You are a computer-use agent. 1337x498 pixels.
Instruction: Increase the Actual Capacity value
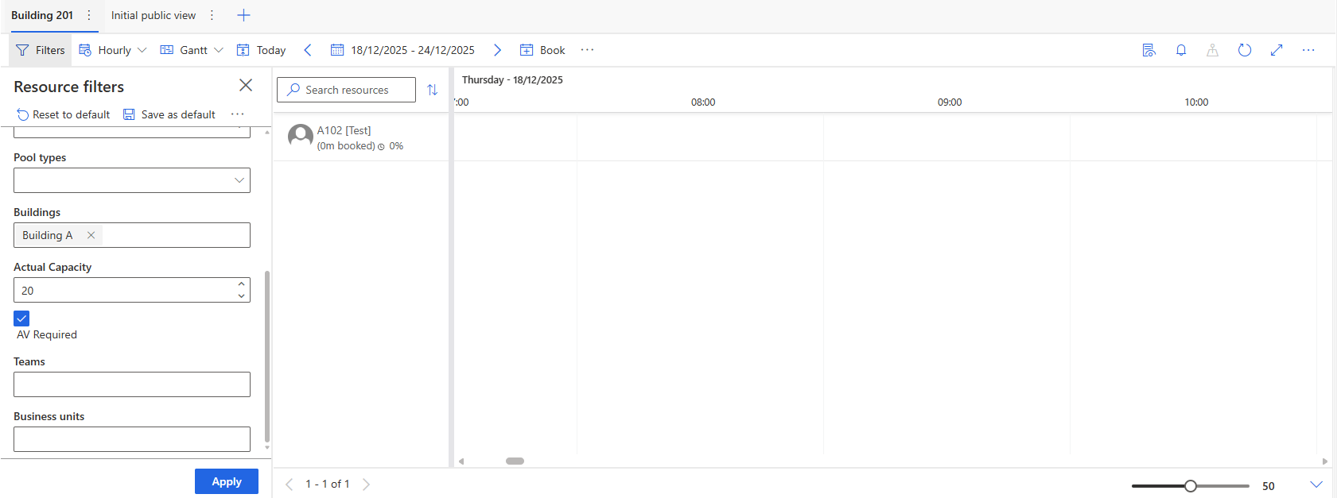(241, 284)
